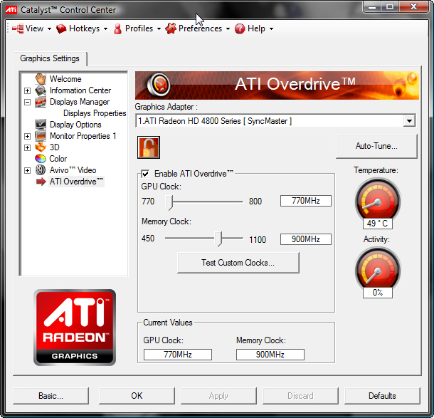
Task: Open the Preferences menu dropdown arrow
Action: point(228,28)
